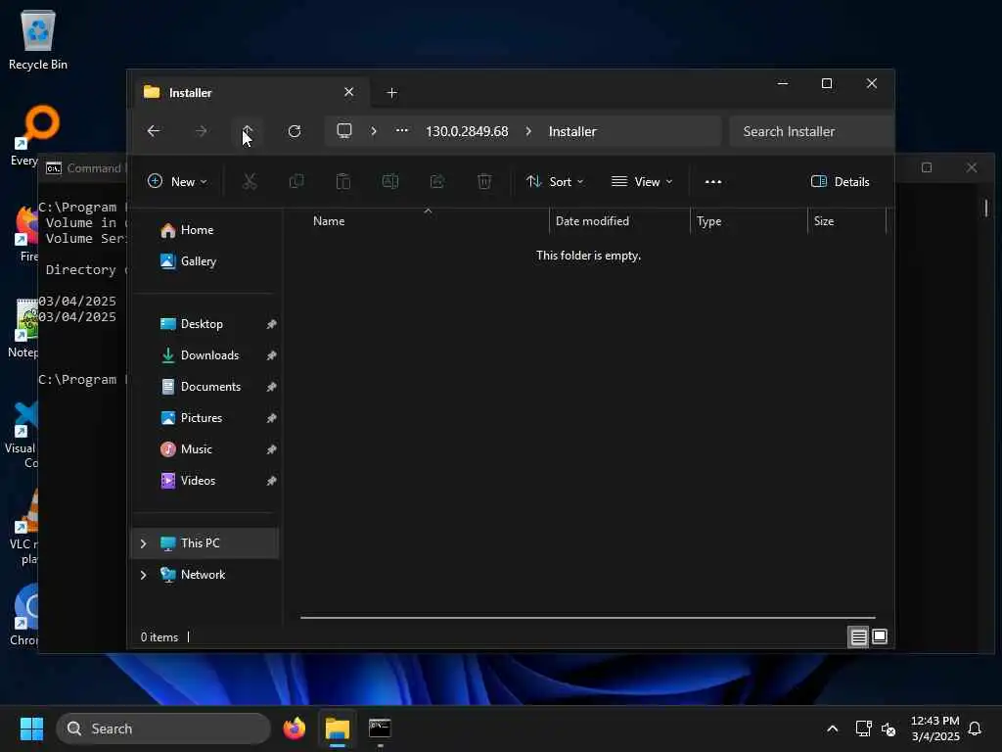Switch to Command Prompt taskbar icon
Screen dimensions: 1002x752
[x=380, y=728]
